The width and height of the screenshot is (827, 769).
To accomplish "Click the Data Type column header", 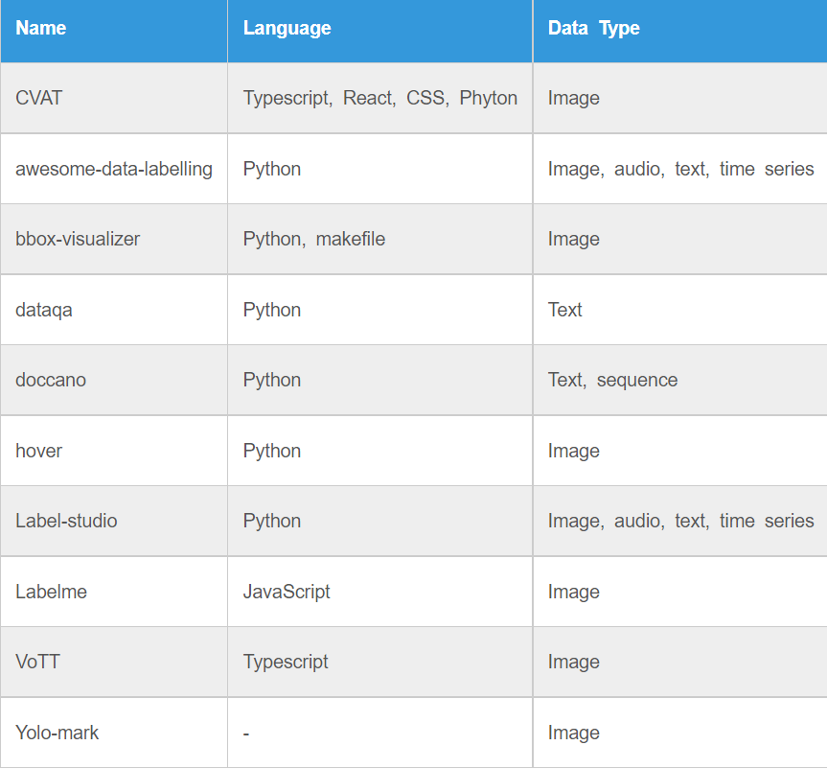I will click(592, 28).
